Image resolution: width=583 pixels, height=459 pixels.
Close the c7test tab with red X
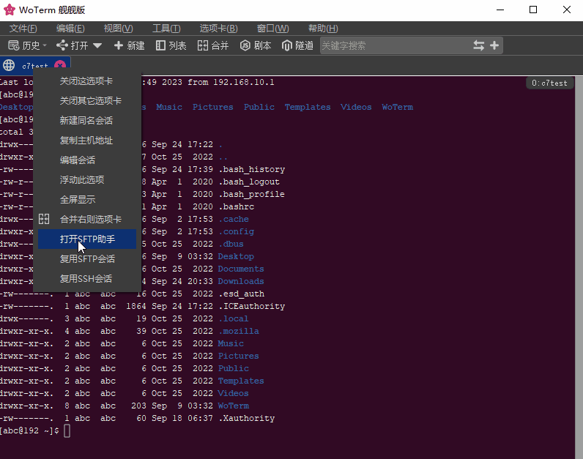tap(60, 65)
